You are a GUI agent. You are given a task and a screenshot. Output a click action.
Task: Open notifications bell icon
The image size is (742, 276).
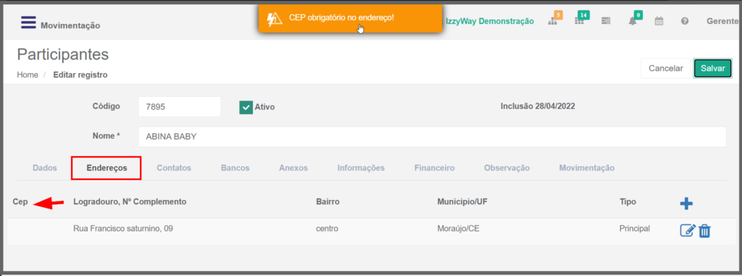pyautogui.click(x=632, y=21)
